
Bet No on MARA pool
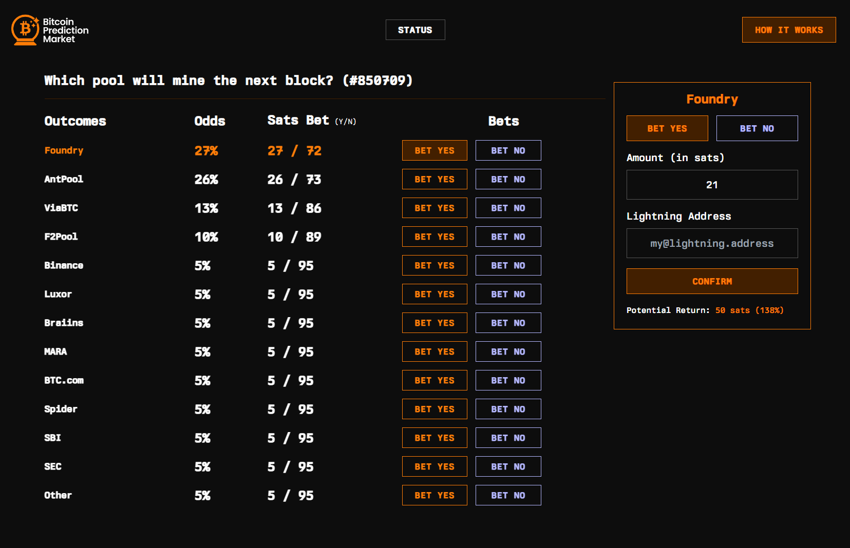click(x=508, y=351)
